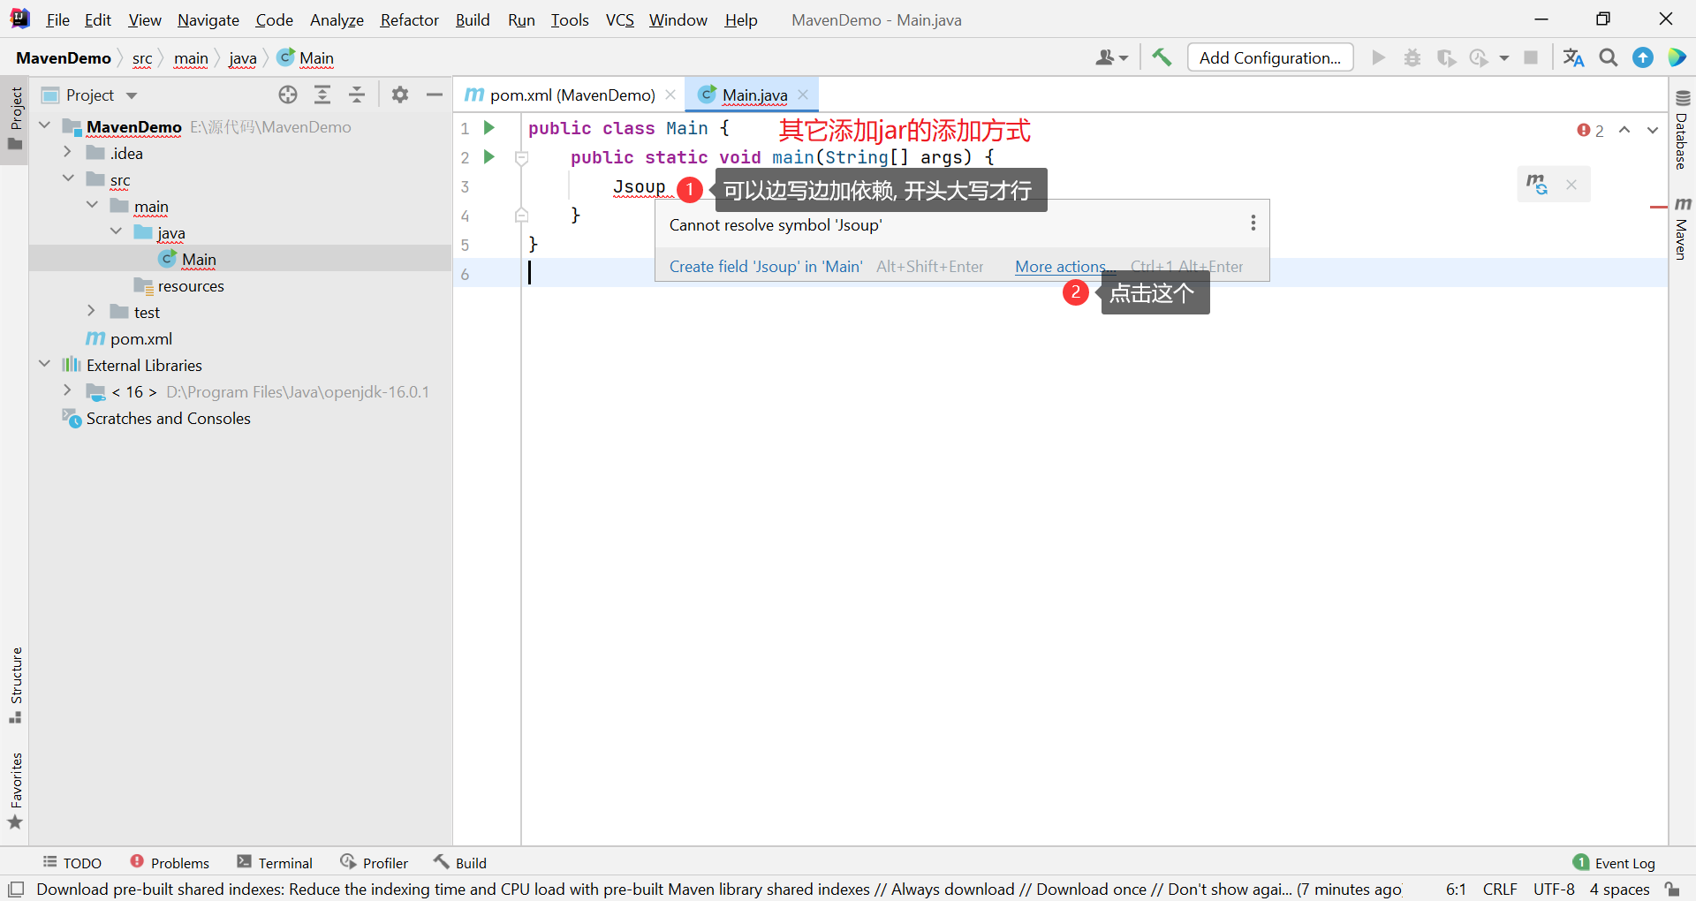Toggle the read-only lock icon in status bar

tap(1672, 889)
